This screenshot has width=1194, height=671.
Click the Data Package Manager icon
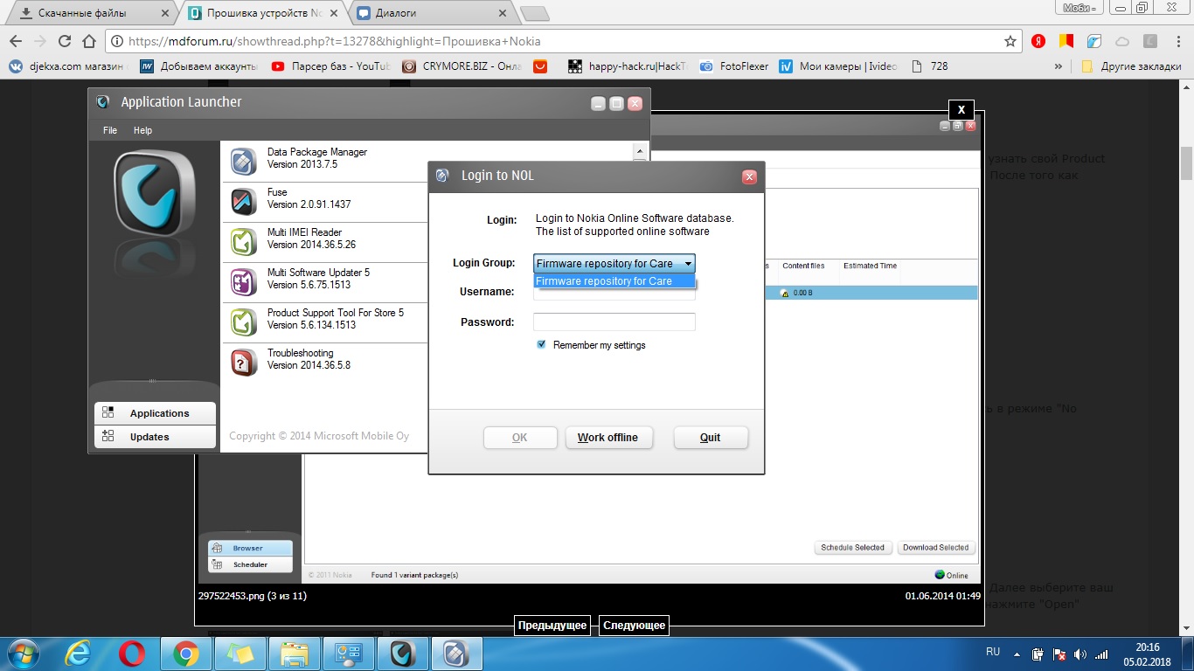point(243,162)
